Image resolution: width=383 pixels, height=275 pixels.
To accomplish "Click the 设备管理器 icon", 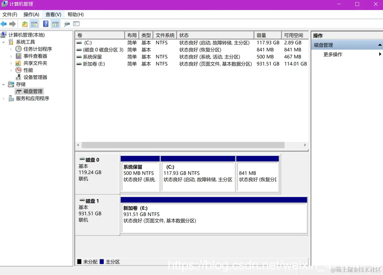I will 19,77.
